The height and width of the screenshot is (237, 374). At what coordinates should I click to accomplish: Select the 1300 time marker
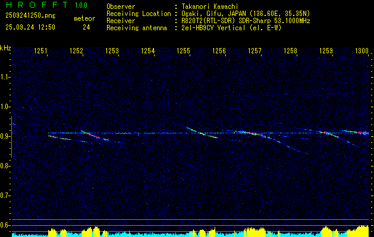(362, 52)
